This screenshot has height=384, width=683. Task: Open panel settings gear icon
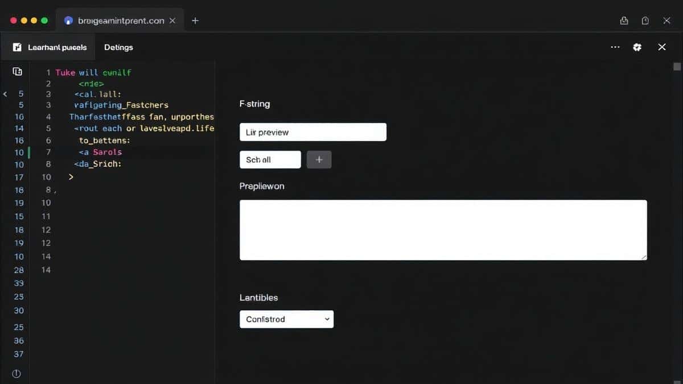pyautogui.click(x=637, y=47)
